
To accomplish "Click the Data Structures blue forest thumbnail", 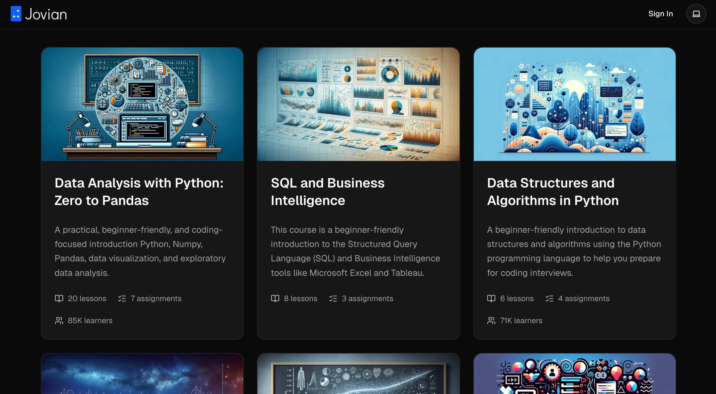I will (574, 104).
